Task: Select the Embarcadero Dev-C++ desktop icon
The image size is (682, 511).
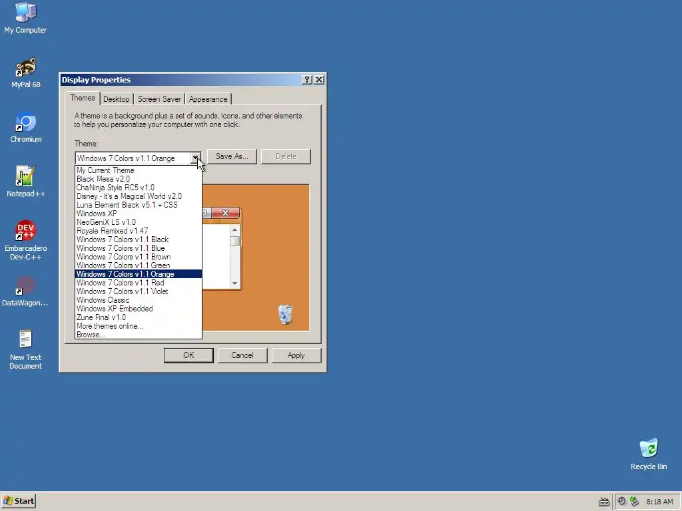Action: click(26, 240)
